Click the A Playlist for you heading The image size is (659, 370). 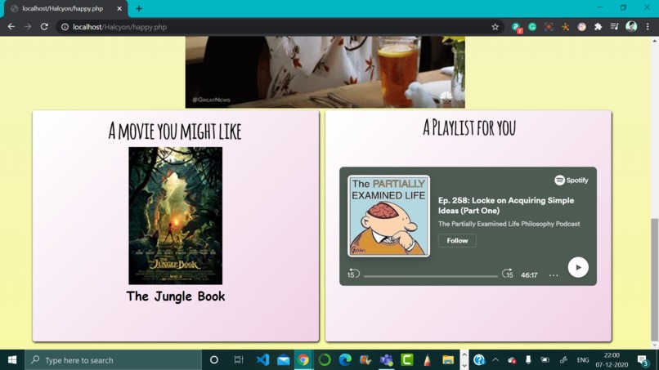click(469, 127)
